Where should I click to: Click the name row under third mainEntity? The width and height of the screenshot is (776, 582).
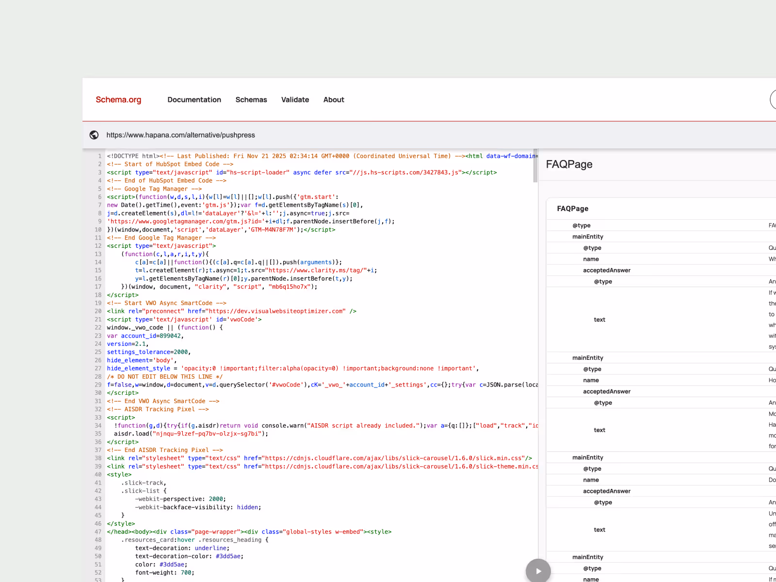[662, 480]
